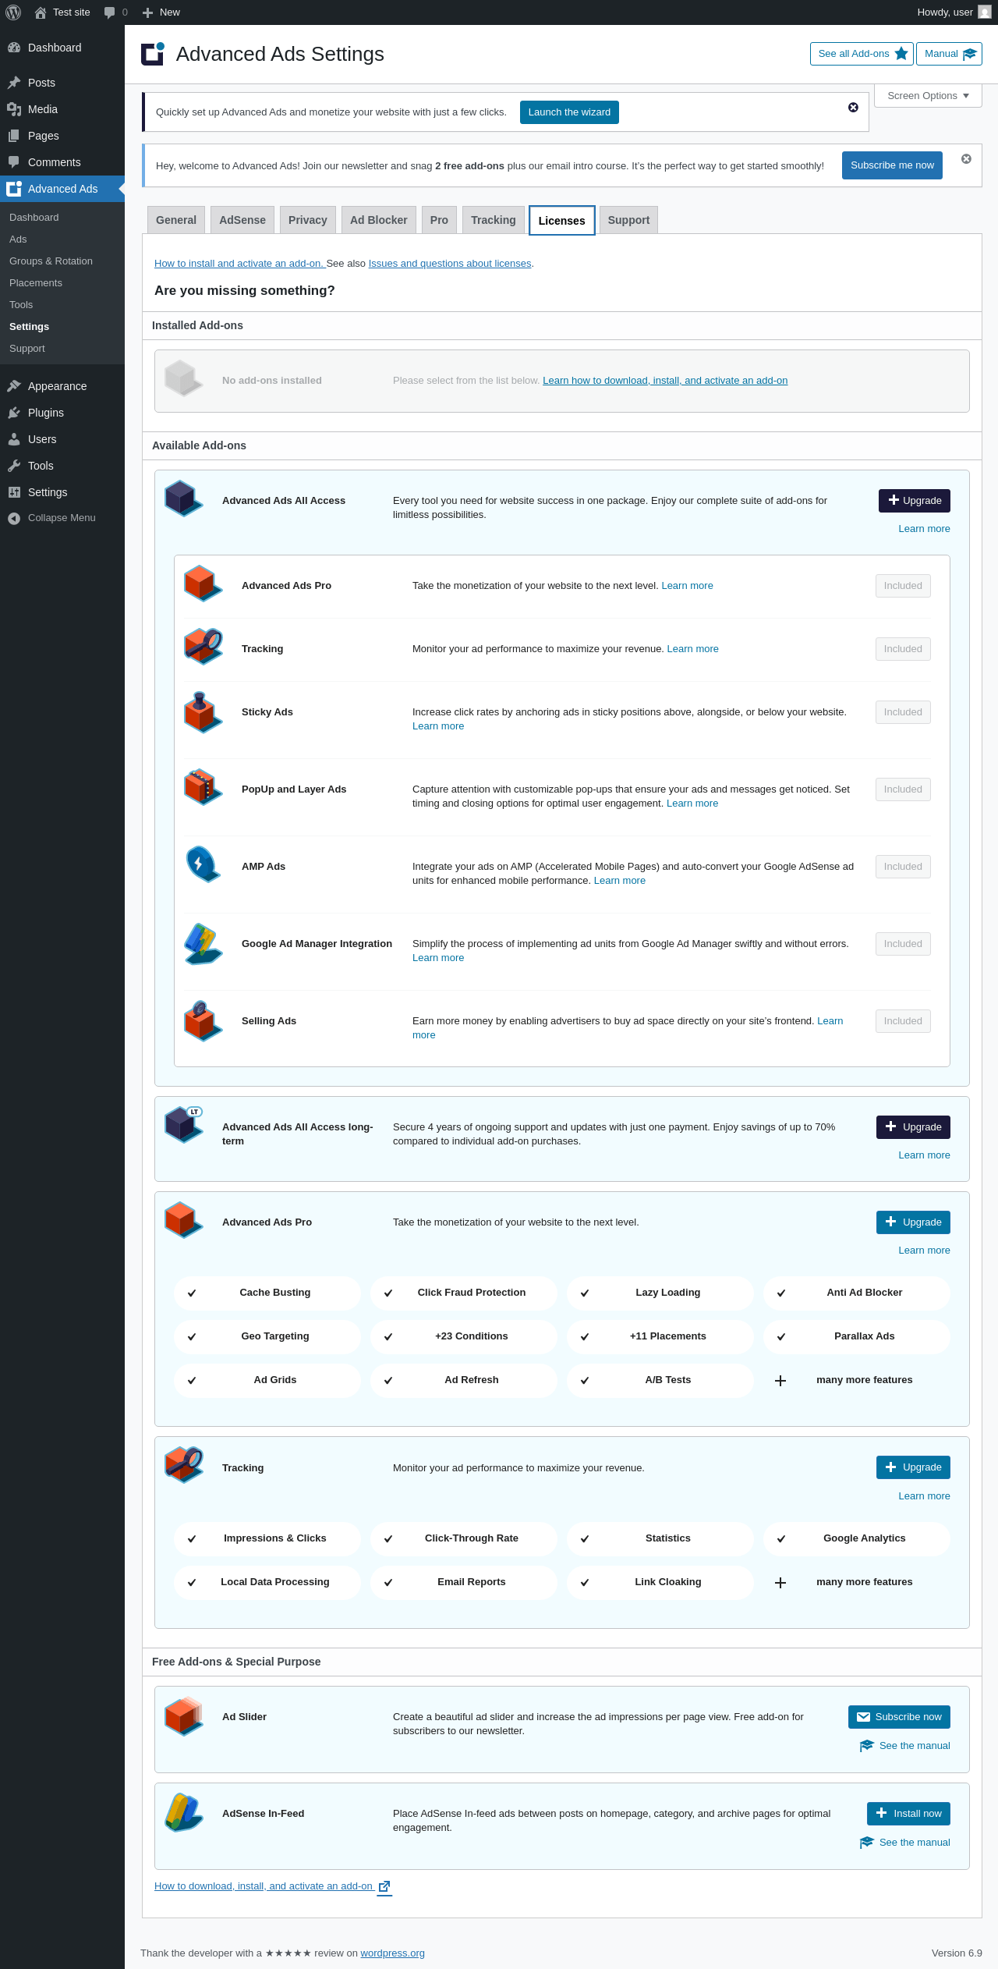Click the AdSense In-Feed icon
Viewport: 998px width, 1969px height.
point(184,1811)
